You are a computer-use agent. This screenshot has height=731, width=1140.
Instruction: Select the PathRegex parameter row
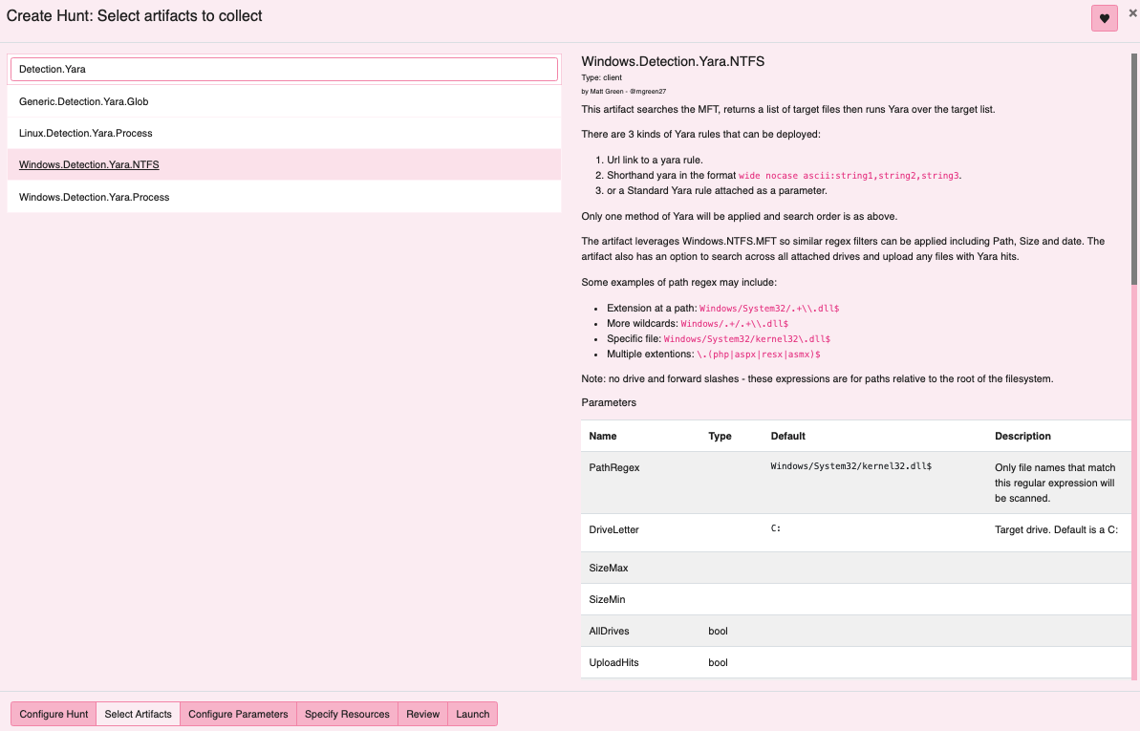coord(614,467)
